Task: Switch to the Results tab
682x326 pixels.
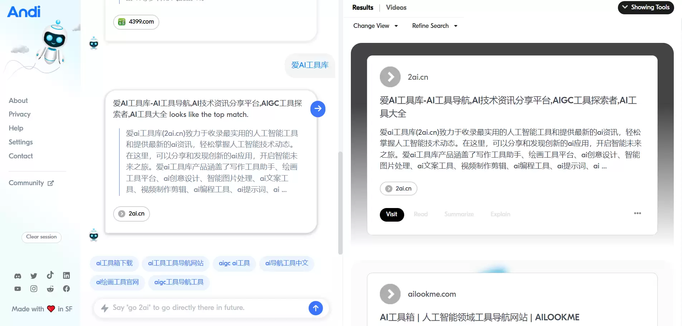Action: tap(363, 8)
